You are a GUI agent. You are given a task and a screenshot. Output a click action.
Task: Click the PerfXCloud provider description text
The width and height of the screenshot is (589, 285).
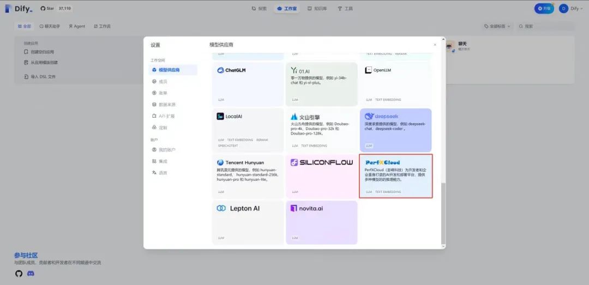pyautogui.click(x=395, y=174)
